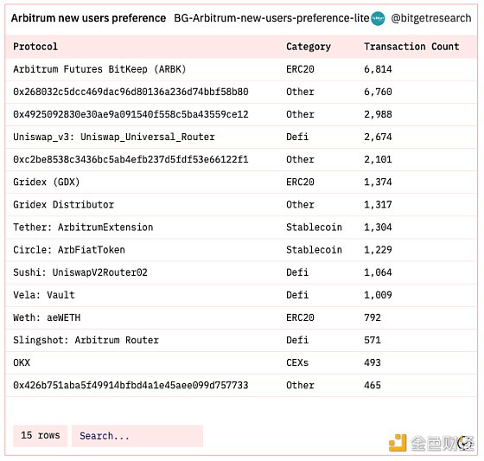Select the Tether: ArbitrumExtension cell
Viewport: 484px width, 461px height.
coord(83,227)
